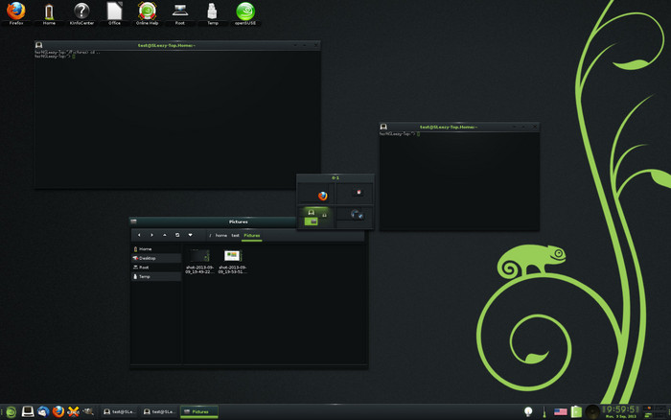Go back in the file manager

coord(139,235)
